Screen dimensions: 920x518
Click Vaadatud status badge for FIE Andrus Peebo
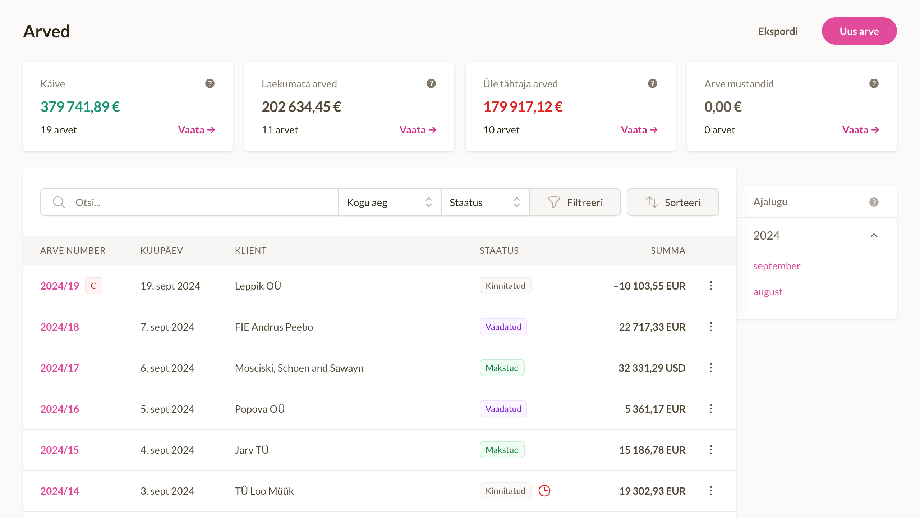click(x=503, y=327)
